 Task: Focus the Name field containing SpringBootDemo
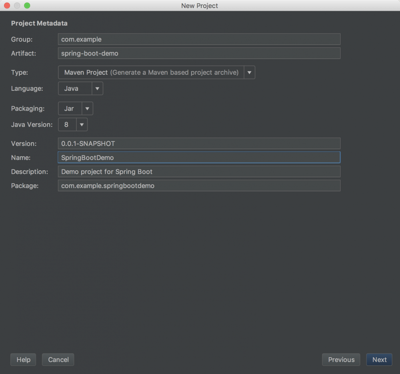tap(199, 157)
